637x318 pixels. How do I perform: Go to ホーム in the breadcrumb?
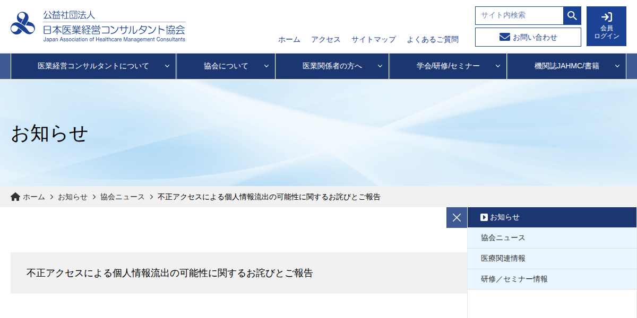(34, 197)
